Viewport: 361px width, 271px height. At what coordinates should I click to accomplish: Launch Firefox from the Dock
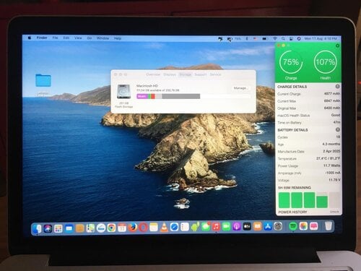(132, 227)
